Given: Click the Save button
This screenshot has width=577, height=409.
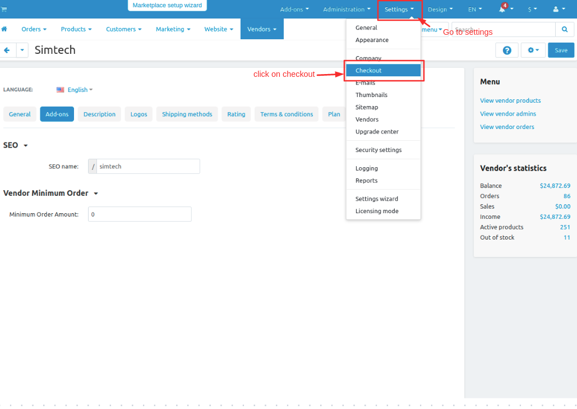Looking at the screenshot, I should (x=561, y=50).
